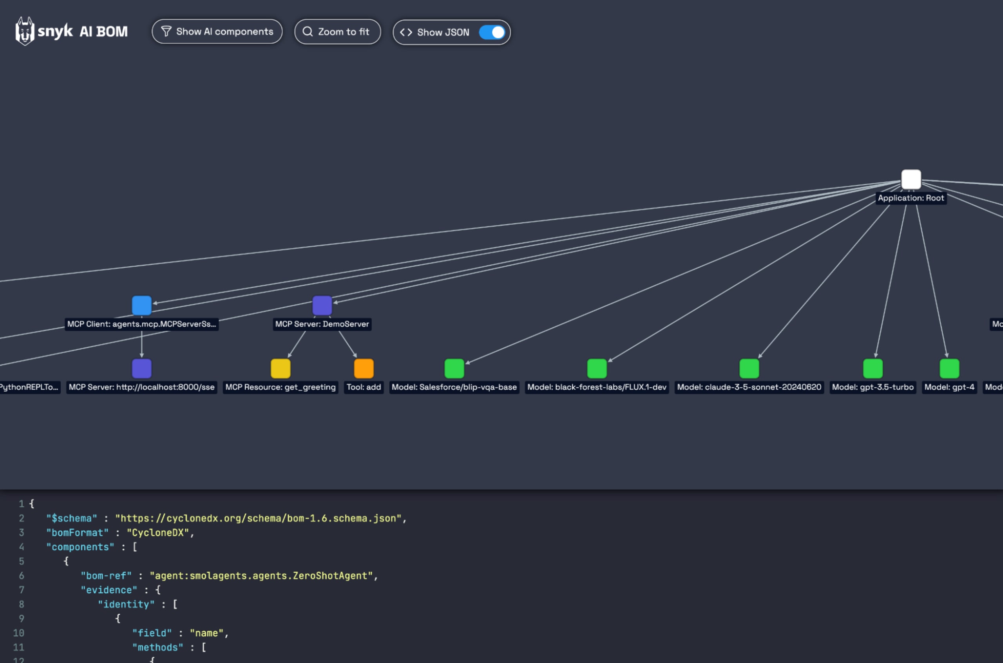Select the blue MCP Client node
The width and height of the screenshot is (1003, 663).
(142, 305)
